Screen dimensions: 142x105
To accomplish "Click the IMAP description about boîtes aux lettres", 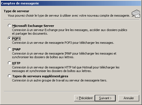I will pyautogui.click(x=64, y=55).
